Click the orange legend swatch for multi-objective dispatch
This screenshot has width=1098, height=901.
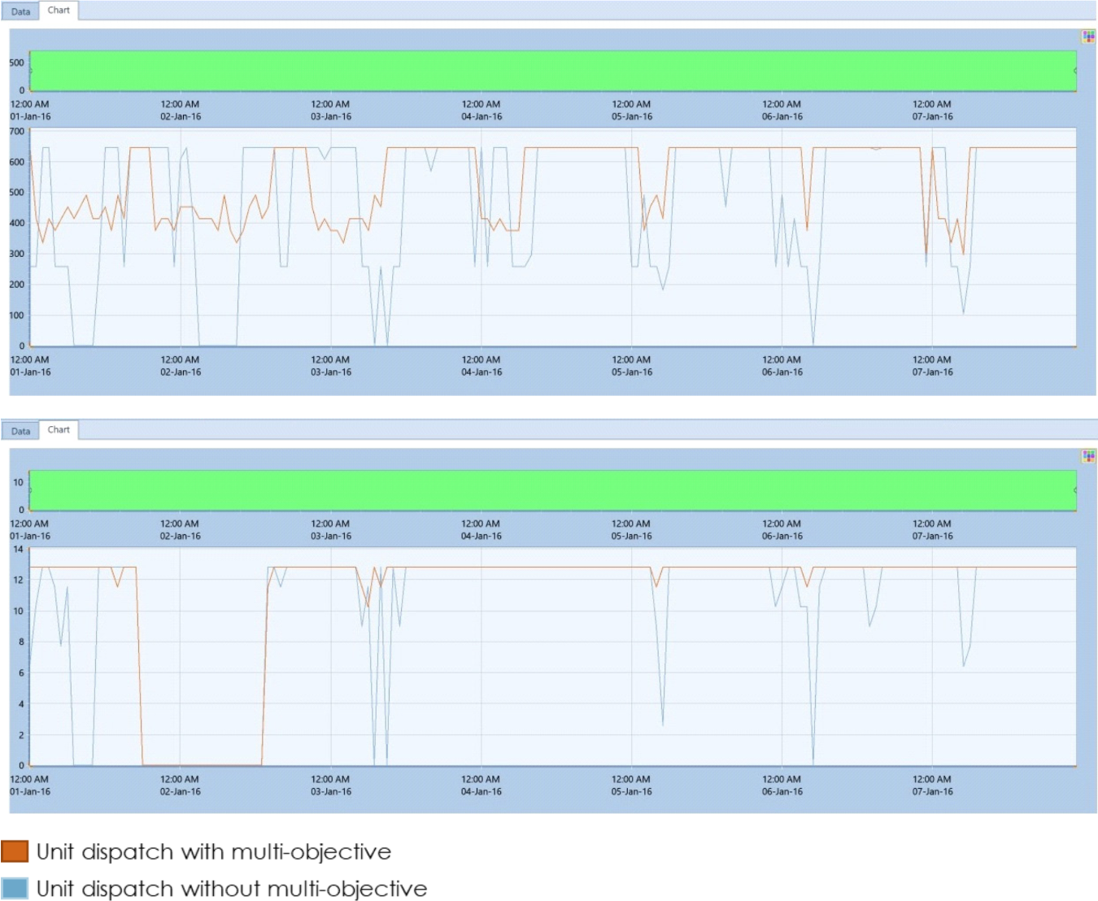[15, 851]
